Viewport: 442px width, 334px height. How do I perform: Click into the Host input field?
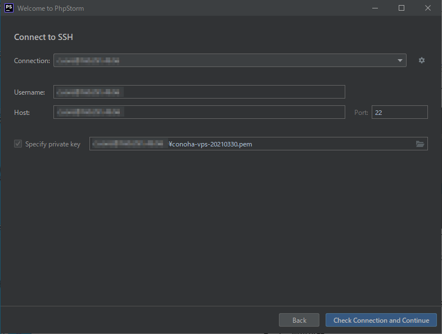pos(199,112)
